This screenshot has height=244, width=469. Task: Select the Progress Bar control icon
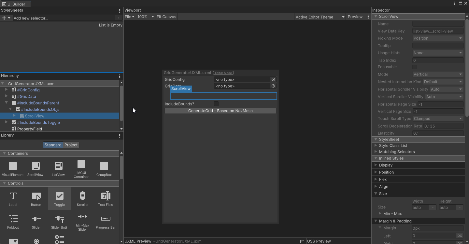coord(106,219)
